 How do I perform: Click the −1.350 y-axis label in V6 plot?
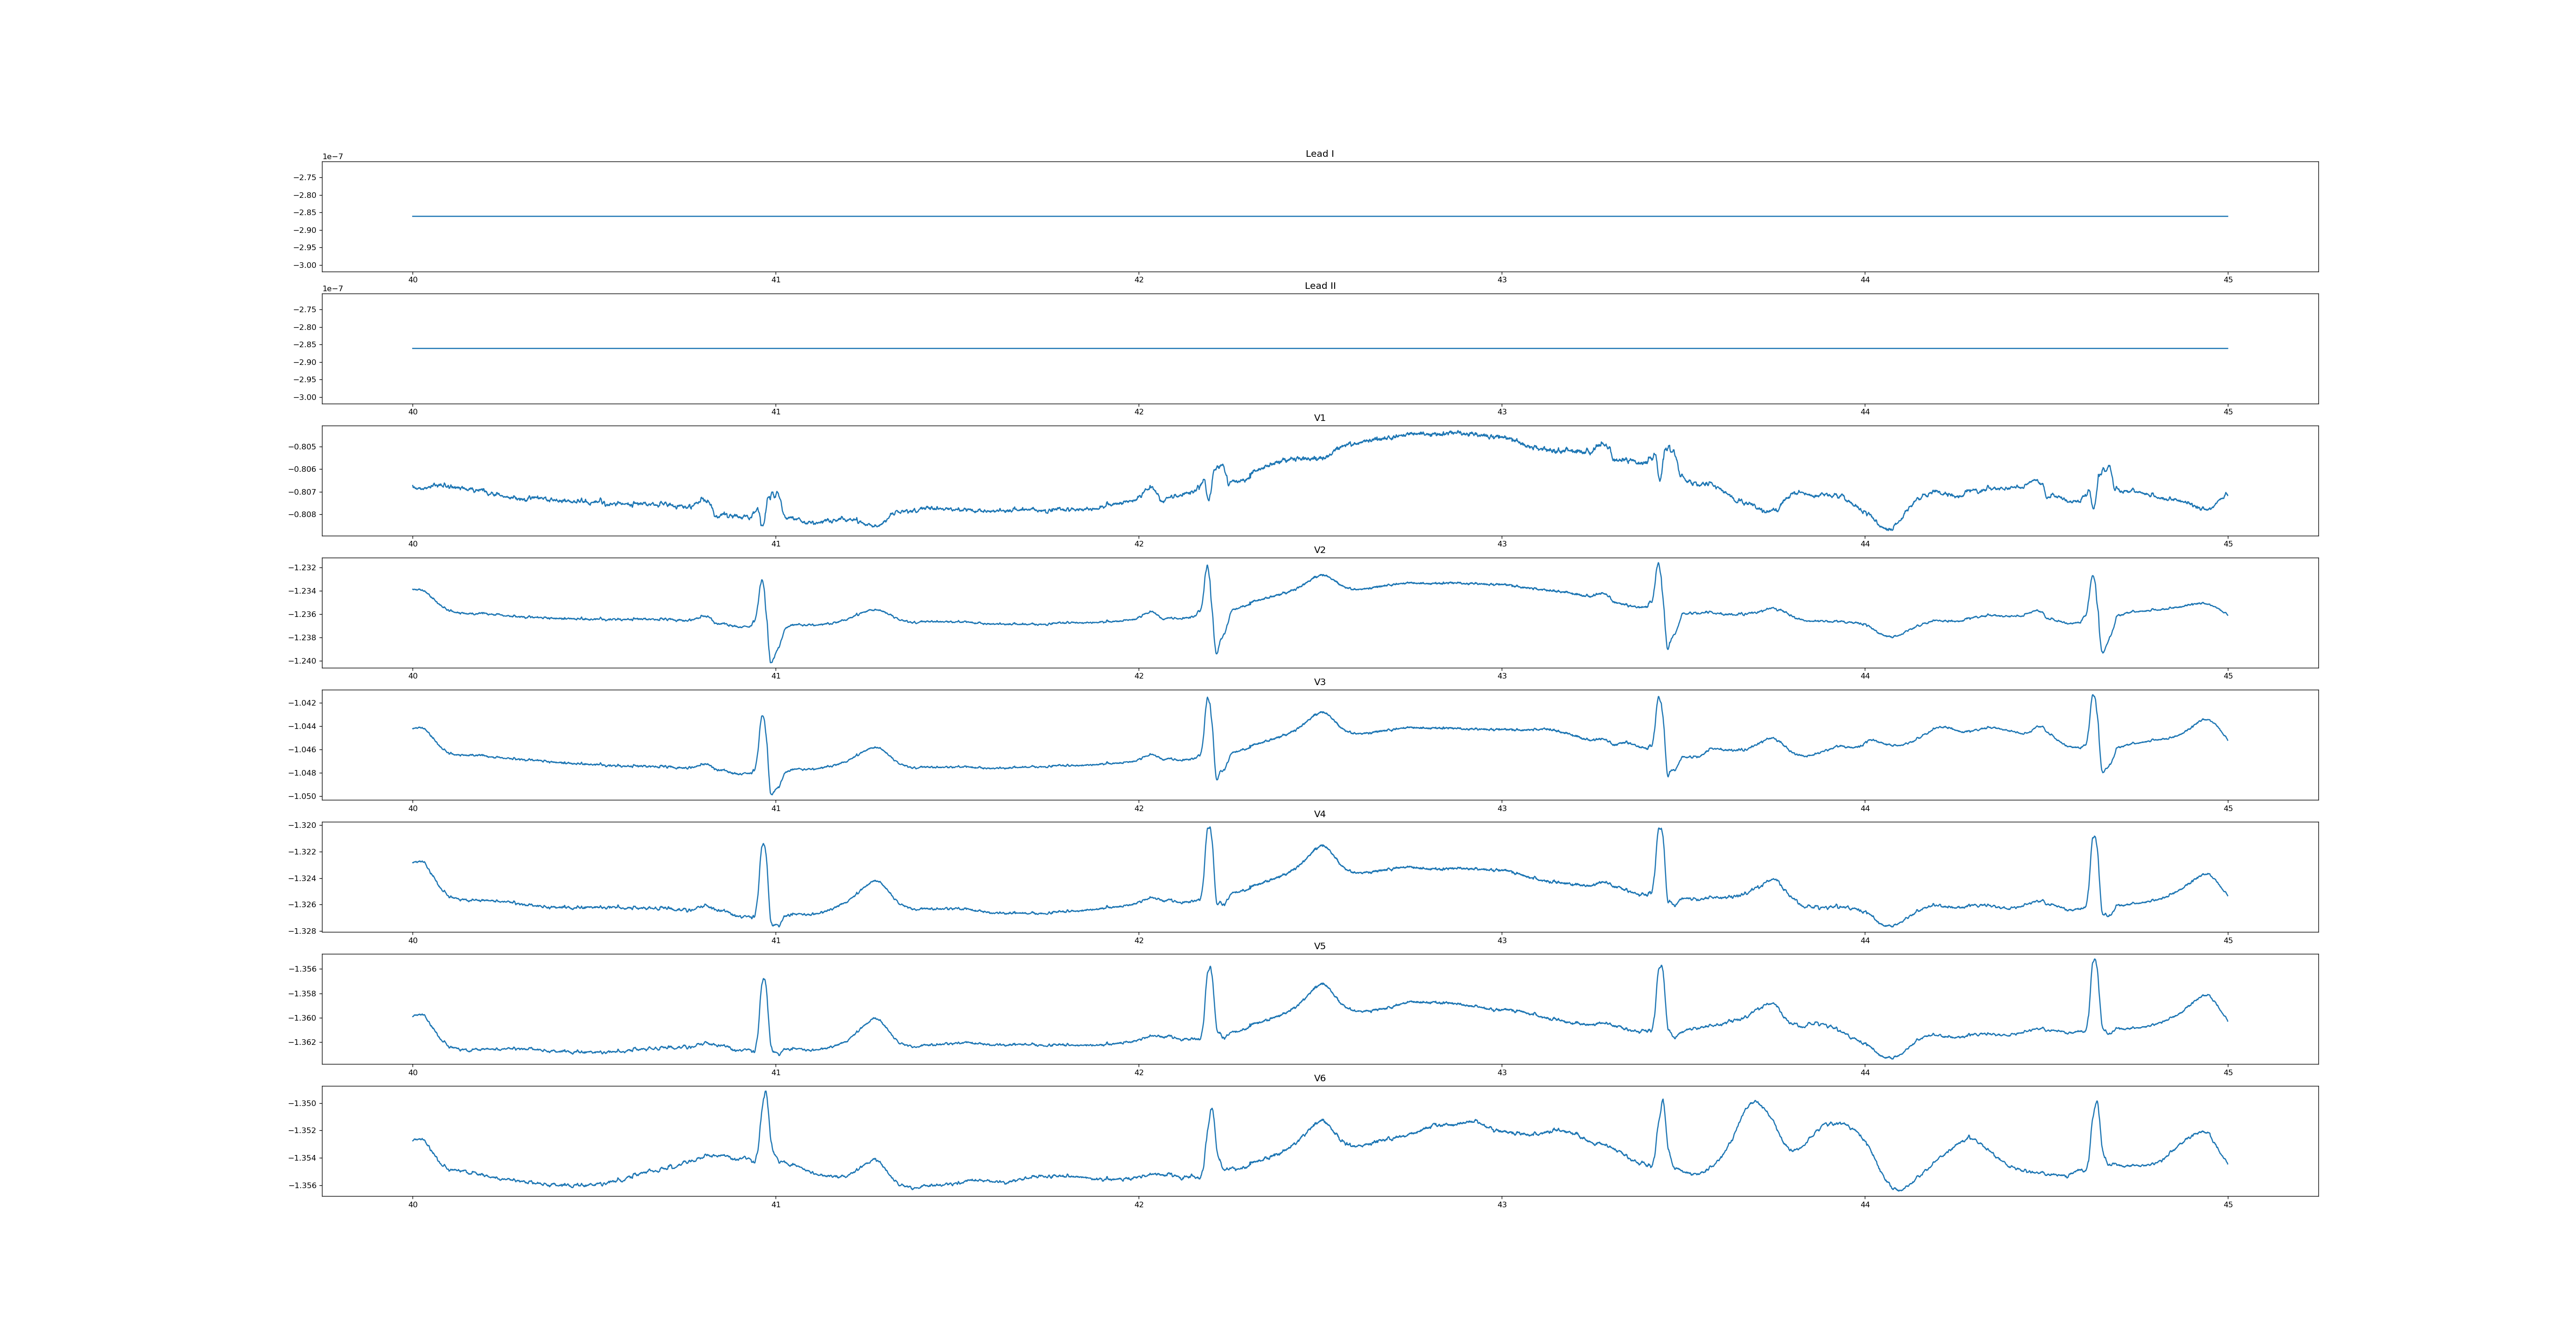303,1104
